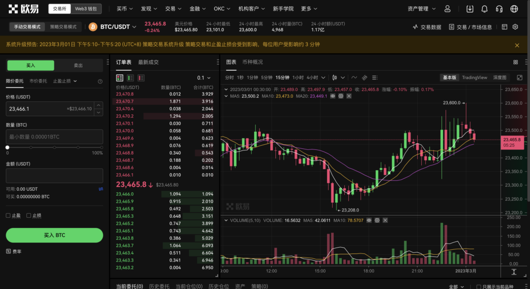Switch to 币种概况 tab
Viewport: 530px width, 289px height.
[253, 62]
